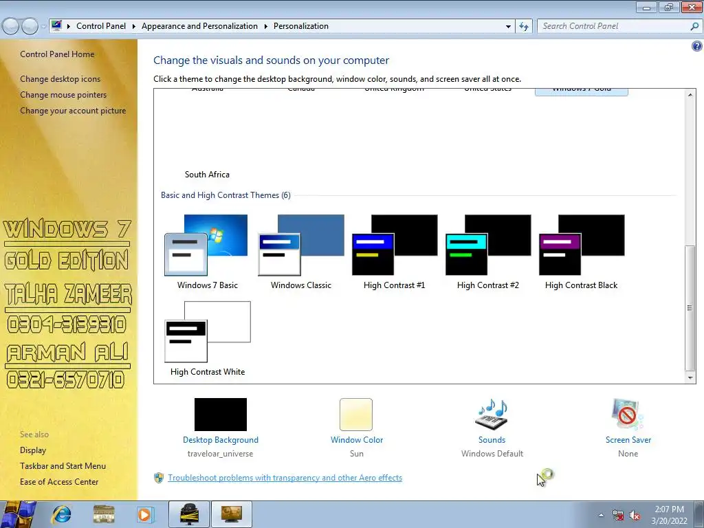Click theme list scroll down arrow
704x528 pixels.
[x=690, y=377]
